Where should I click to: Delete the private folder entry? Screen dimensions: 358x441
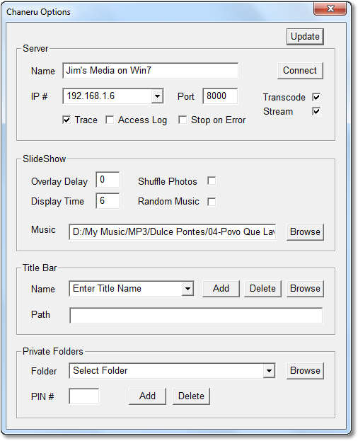pyautogui.click(x=191, y=396)
